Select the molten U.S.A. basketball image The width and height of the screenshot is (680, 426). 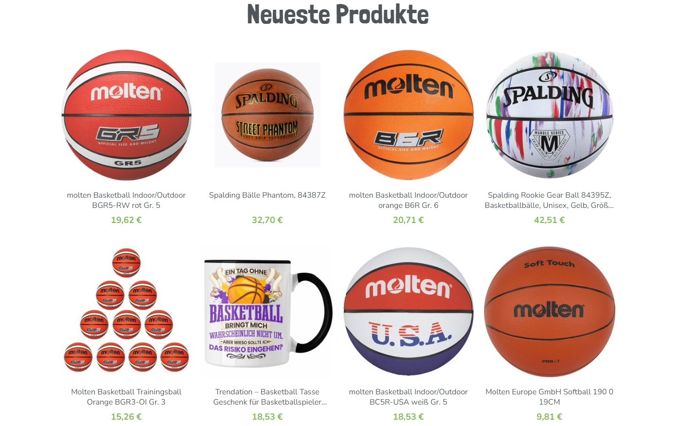click(409, 312)
